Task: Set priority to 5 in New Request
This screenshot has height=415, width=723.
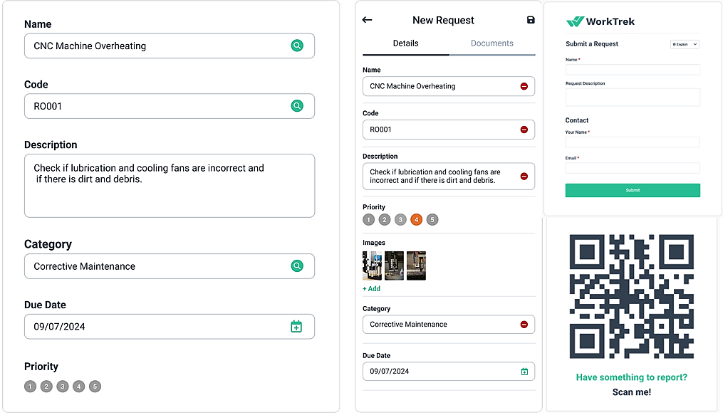Action: coord(432,220)
